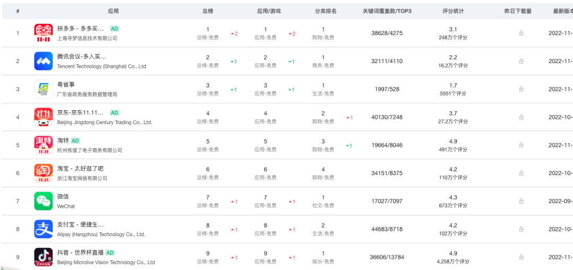Image resolution: width=573 pixels, height=270 pixels.
Task: Click the Alipay app icon
Action: [44, 229]
